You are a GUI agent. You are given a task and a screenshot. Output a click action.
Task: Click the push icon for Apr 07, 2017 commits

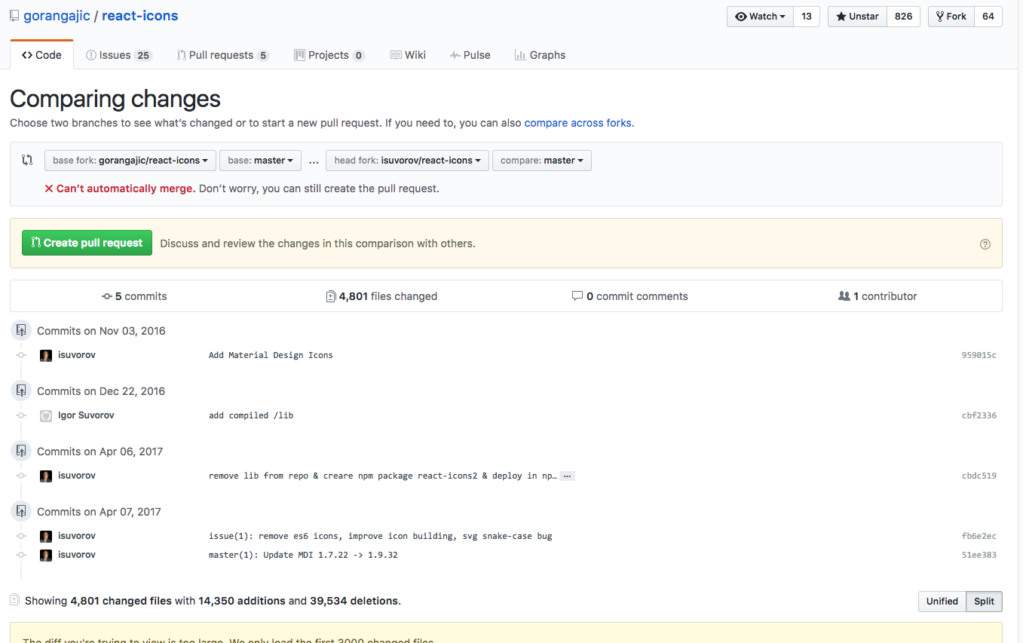[x=21, y=511]
